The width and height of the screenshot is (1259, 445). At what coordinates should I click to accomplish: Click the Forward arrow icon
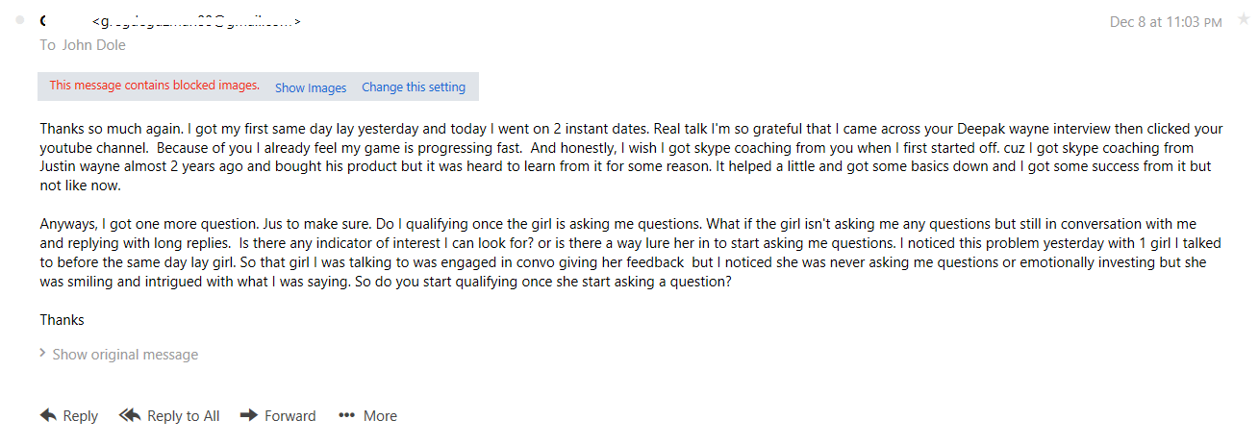click(248, 415)
